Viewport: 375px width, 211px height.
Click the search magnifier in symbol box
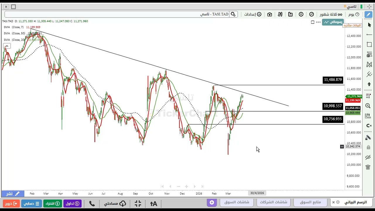tap(233, 14)
